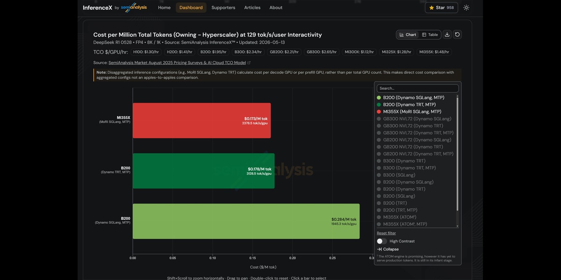Image resolution: width=561 pixels, height=280 pixels.
Task: Click the MI355X y-axis label
Action: point(123,118)
